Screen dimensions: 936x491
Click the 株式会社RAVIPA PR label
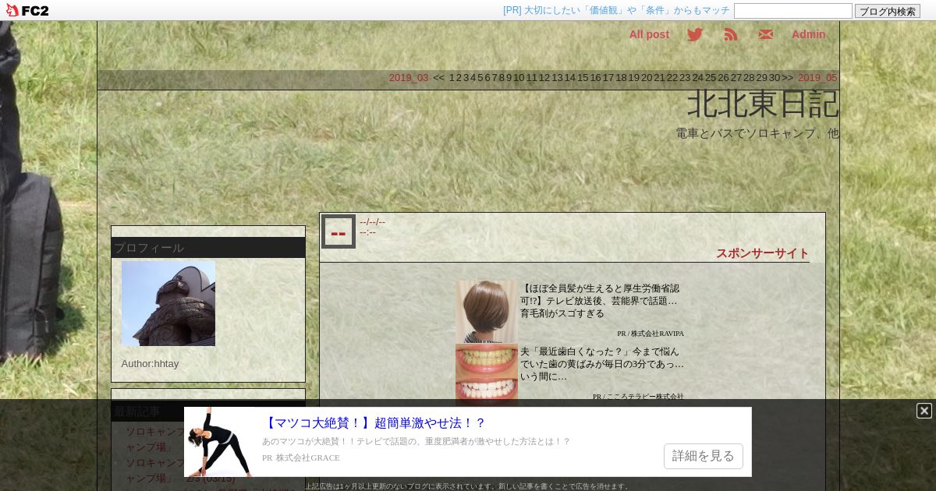coord(651,334)
